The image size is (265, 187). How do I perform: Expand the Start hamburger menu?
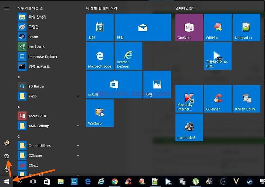7,8
